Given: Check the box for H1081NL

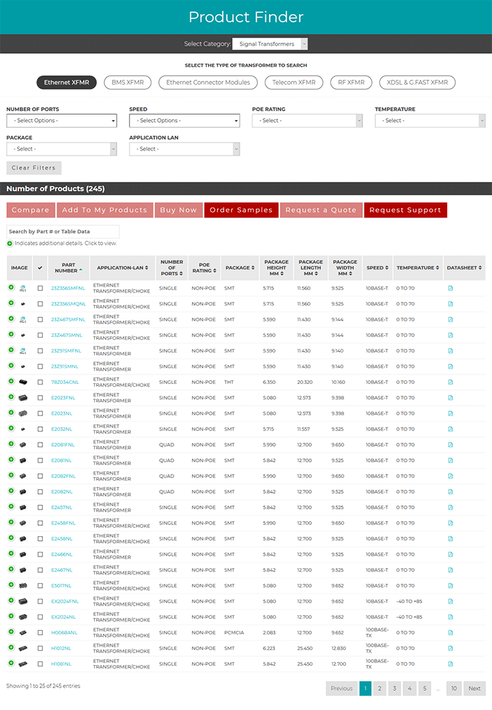Looking at the screenshot, I should click(x=40, y=664).
